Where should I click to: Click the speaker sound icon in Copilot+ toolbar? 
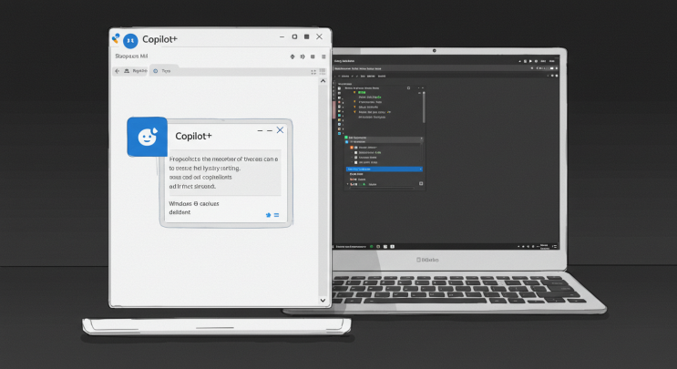tap(303, 56)
